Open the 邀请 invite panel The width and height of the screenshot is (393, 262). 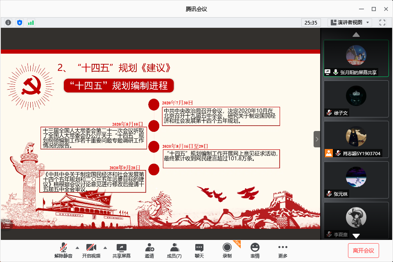[149, 250]
